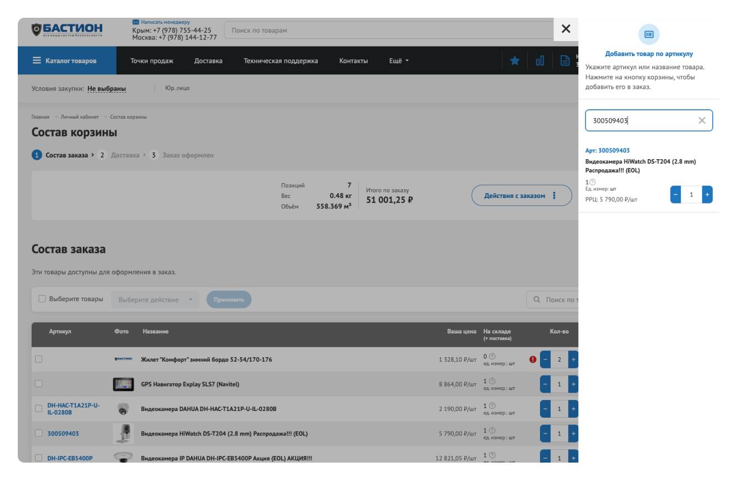Open the bar chart comparison icon
The height and width of the screenshot is (487, 740).
tap(539, 61)
